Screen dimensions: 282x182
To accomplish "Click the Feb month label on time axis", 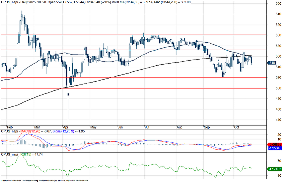I will 11,127.
